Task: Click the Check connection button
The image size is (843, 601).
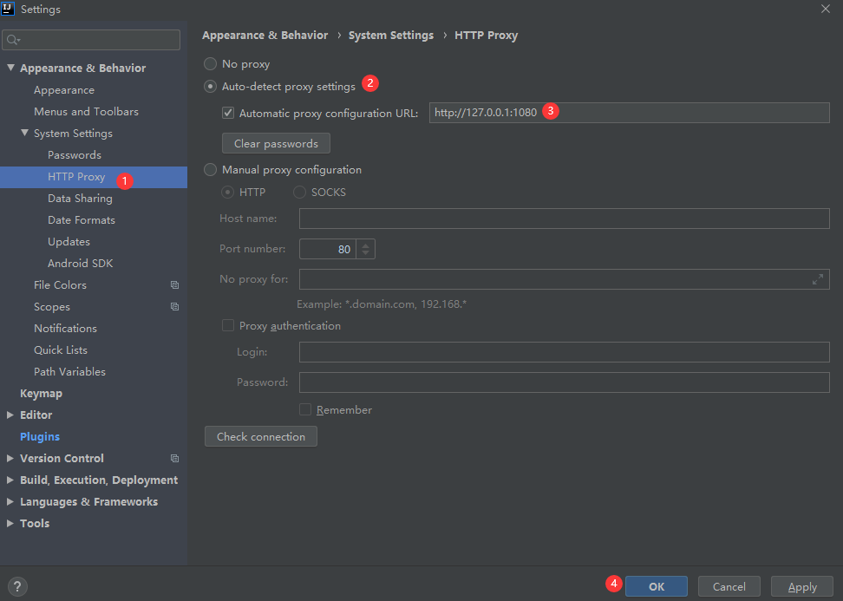Action: coord(261,436)
